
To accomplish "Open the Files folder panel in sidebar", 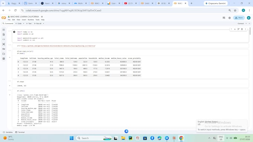I will click(4, 54).
